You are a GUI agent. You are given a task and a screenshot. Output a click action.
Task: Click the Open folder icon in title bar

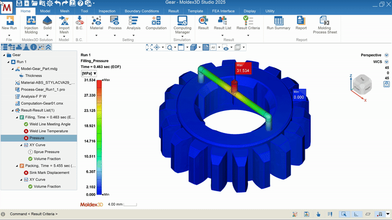[34, 3]
